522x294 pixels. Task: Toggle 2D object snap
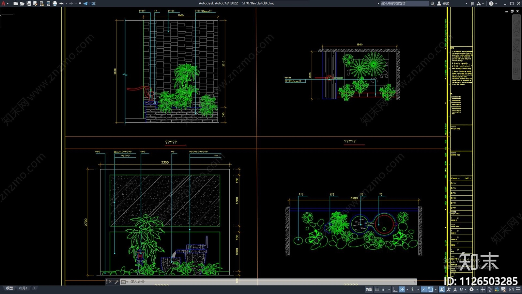pos(430,289)
